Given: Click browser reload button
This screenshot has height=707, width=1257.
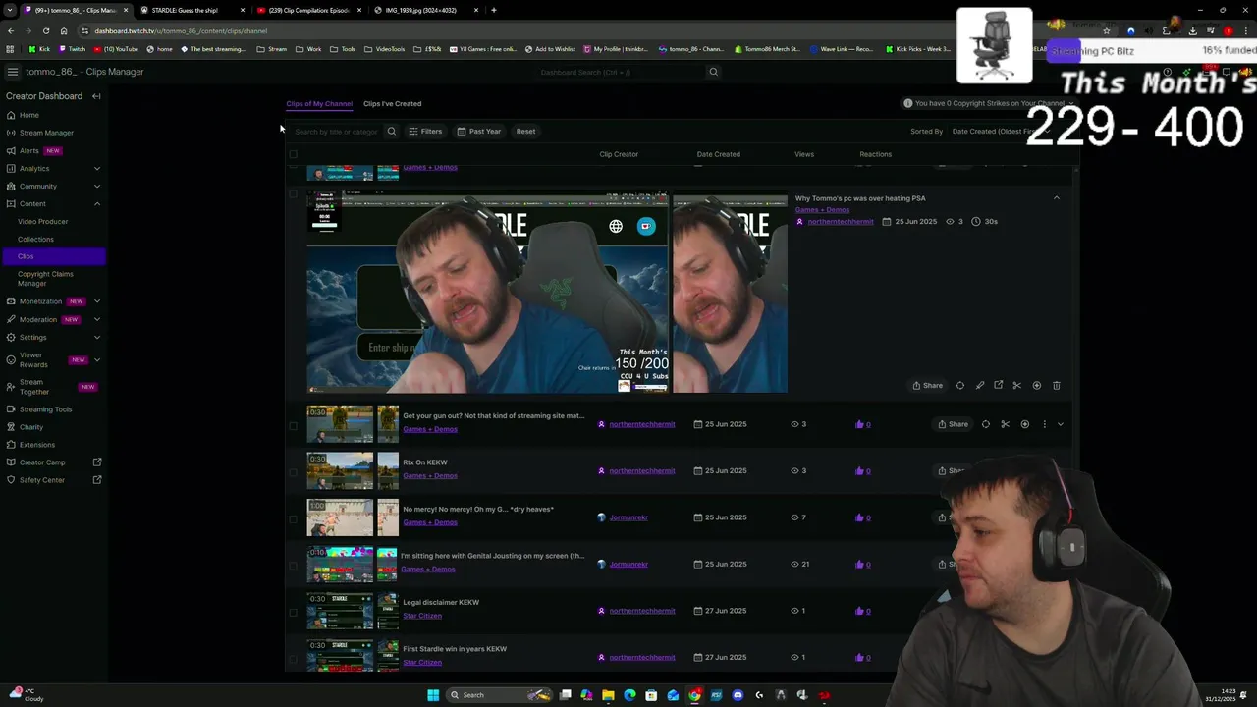Looking at the screenshot, I should pyautogui.click(x=45, y=30).
